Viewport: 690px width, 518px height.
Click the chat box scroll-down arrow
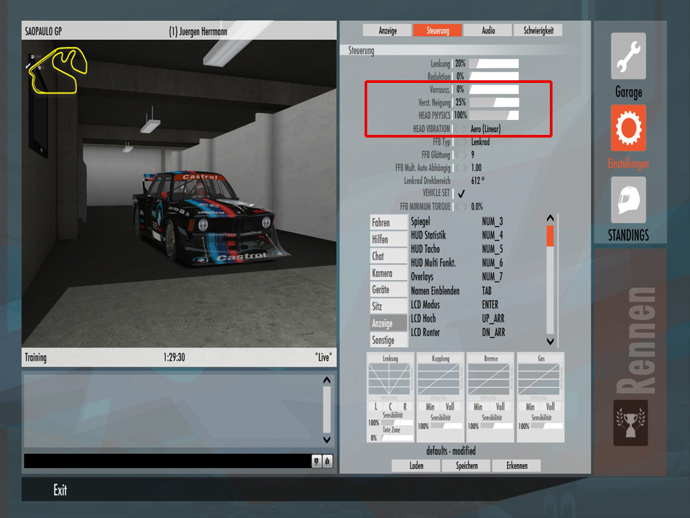tap(327, 439)
